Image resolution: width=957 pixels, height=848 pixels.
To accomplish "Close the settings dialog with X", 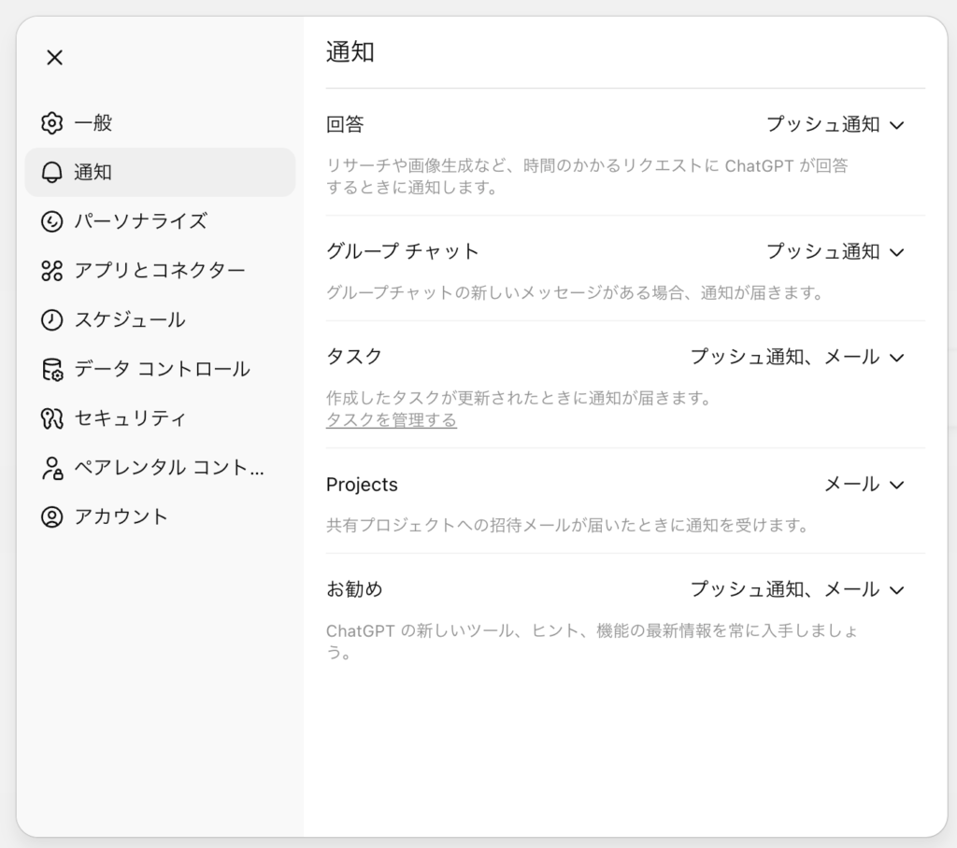I will (54, 58).
